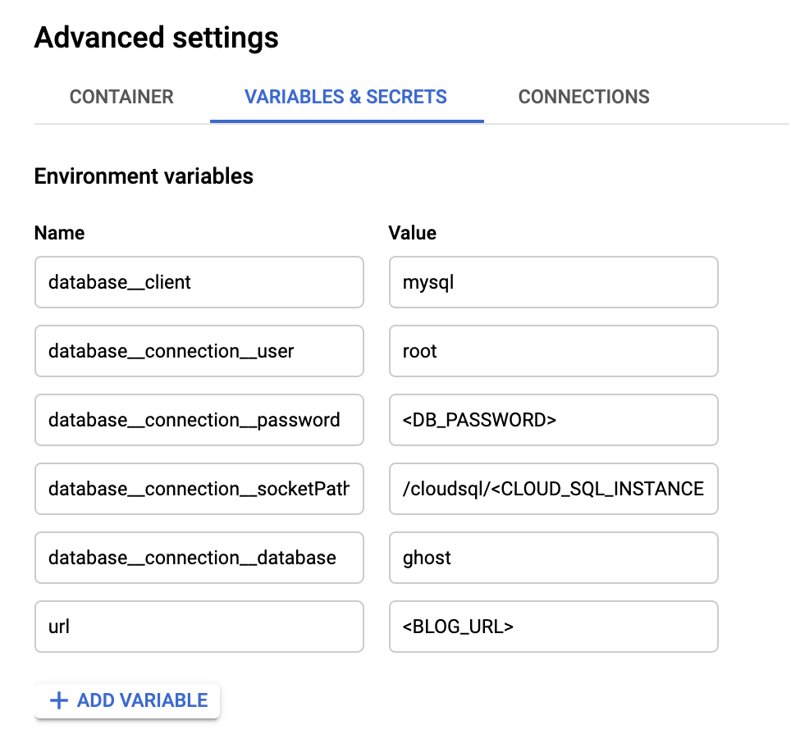Select the database__connection__password name field
791x743 pixels.
tap(199, 420)
